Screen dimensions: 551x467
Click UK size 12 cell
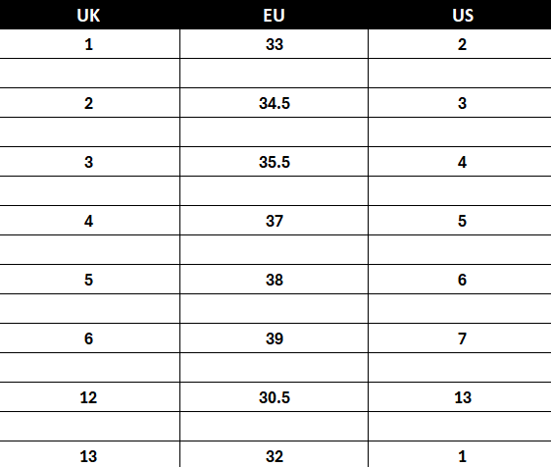(88, 397)
